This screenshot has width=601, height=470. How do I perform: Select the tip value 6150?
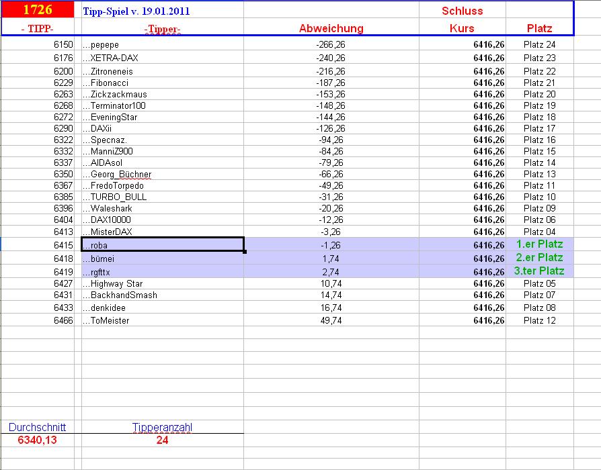[x=63, y=44]
